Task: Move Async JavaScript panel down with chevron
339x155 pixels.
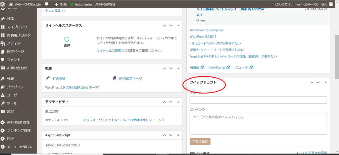Action: (x=171, y=135)
